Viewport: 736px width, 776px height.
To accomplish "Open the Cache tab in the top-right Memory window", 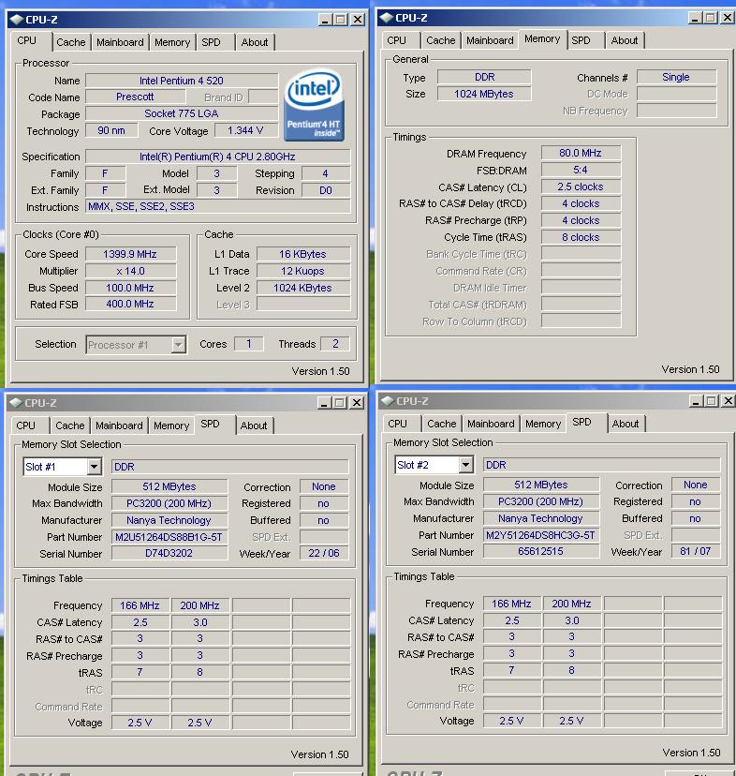I will tap(441, 40).
